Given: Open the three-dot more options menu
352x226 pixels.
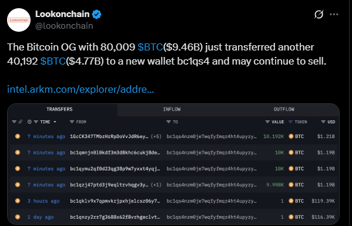Looking at the screenshot, I should 334,14.
